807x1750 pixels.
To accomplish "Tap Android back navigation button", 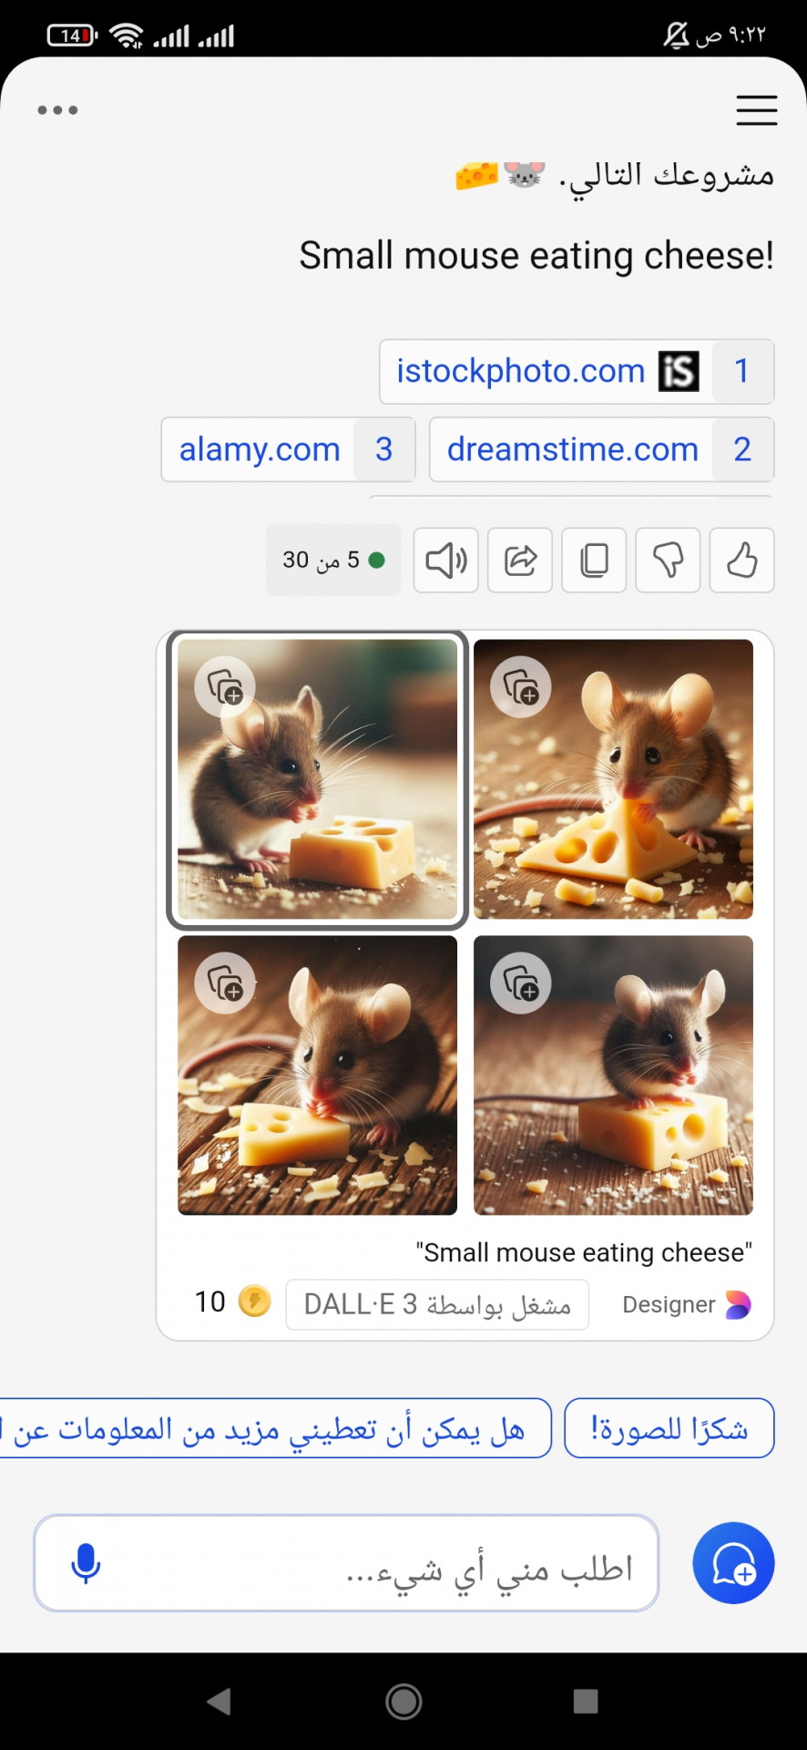I will (x=219, y=1701).
